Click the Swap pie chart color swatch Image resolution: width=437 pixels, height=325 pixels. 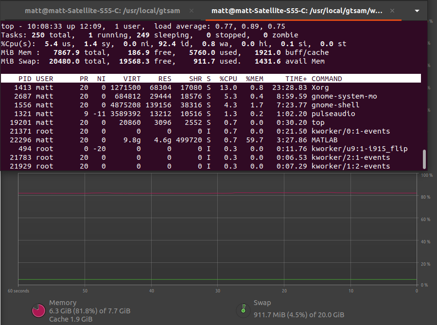coord(243,309)
